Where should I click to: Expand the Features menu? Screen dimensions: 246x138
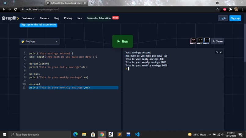click(28, 18)
